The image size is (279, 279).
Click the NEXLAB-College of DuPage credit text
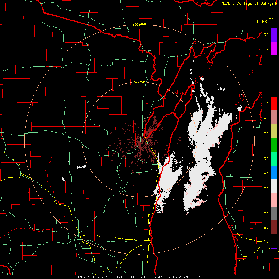pos(248,3)
